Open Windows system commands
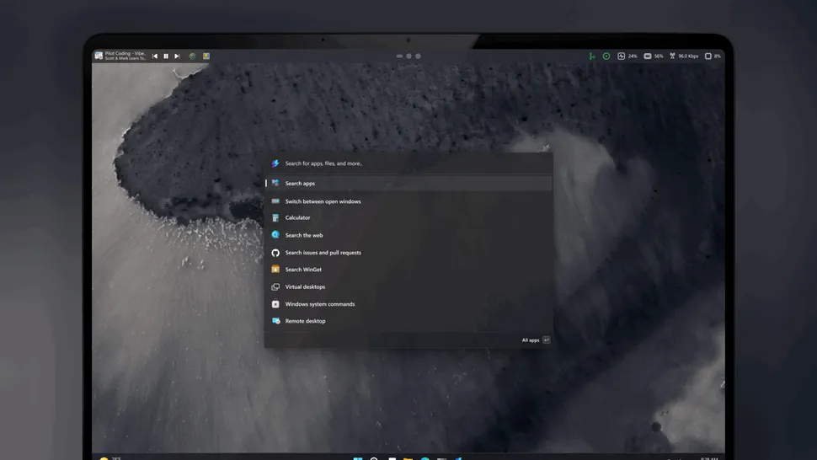817x460 pixels. 408,303
